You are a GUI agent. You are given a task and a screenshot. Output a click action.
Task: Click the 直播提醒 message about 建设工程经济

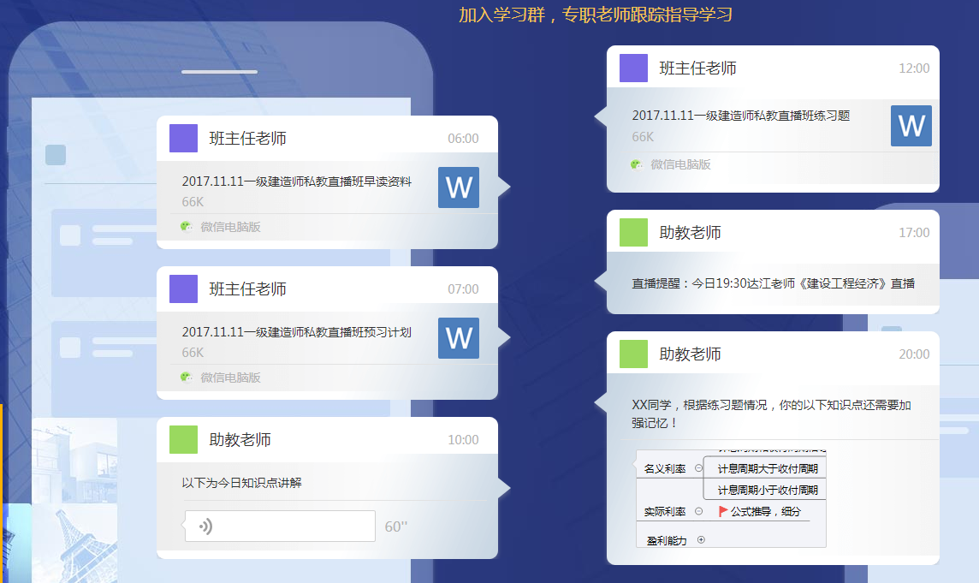pyautogui.click(x=773, y=283)
